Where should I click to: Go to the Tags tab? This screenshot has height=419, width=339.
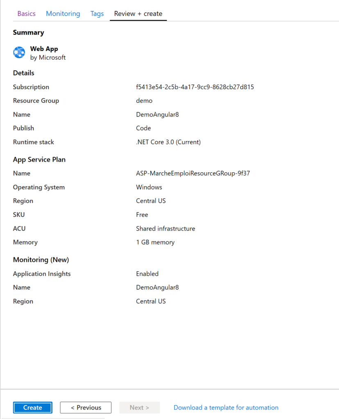tap(97, 14)
